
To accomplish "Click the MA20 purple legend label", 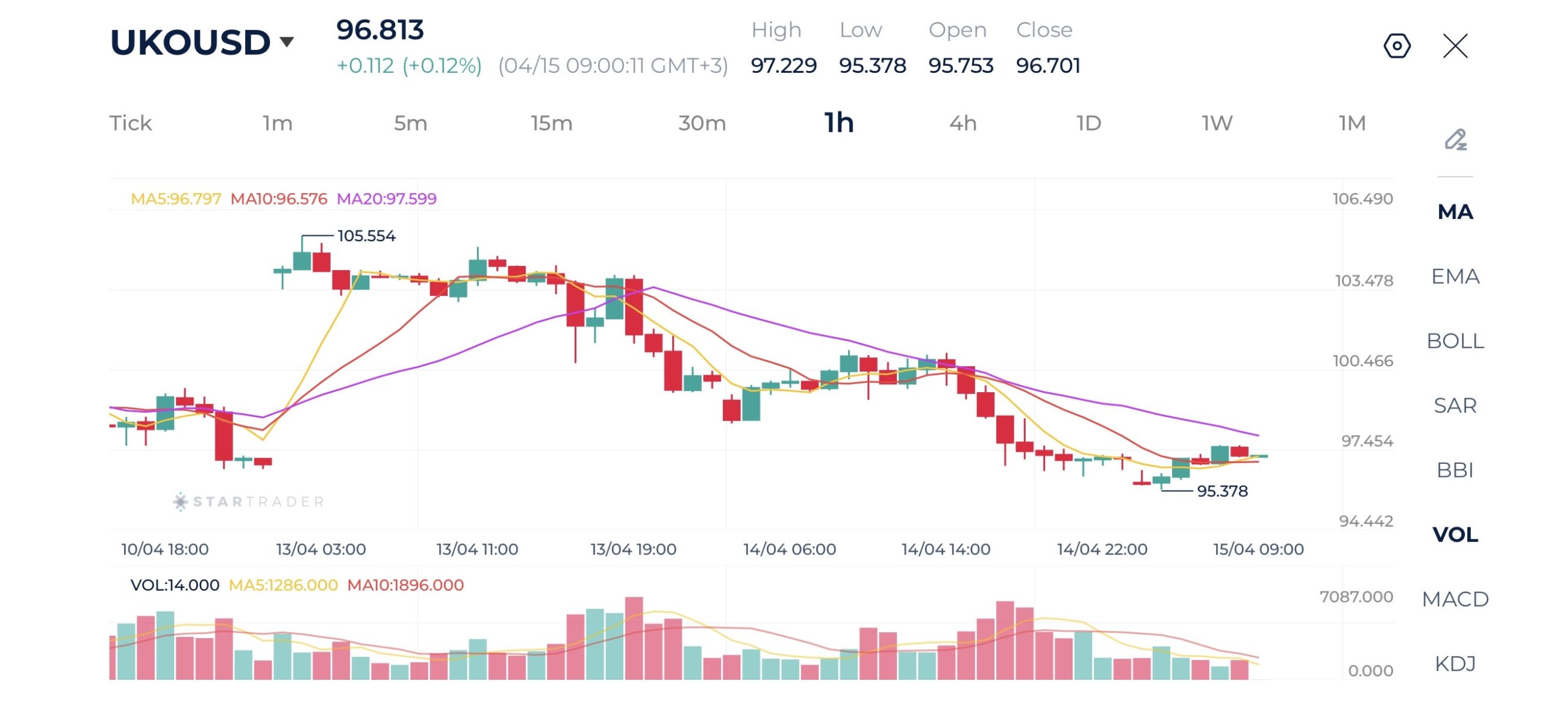I will click(x=386, y=199).
